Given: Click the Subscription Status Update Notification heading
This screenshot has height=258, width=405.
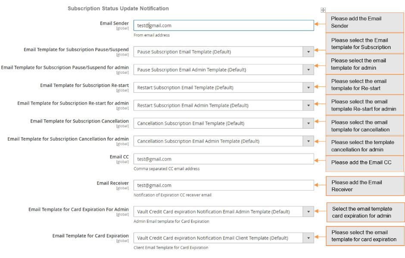Looking at the screenshot, I should [118, 9].
